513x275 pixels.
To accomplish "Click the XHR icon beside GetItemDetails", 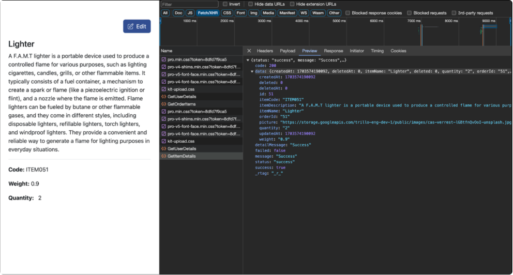I will 163,156.
